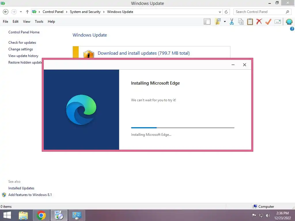295x221 pixels.
Task: Go up one level with Up arrow
Action: 27,12
